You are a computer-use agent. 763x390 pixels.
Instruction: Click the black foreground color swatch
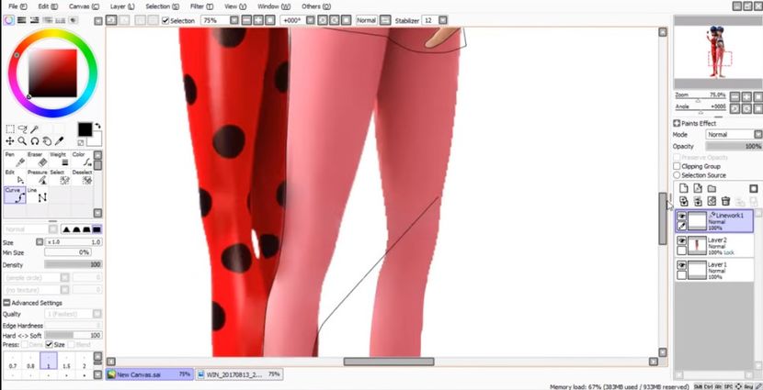(85, 129)
